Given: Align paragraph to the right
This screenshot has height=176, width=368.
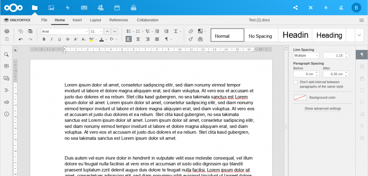Looking at the screenshot, I should 147,39.
